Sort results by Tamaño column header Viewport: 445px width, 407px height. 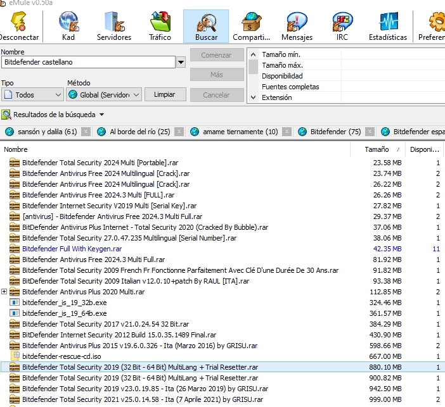[x=377, y=150]
